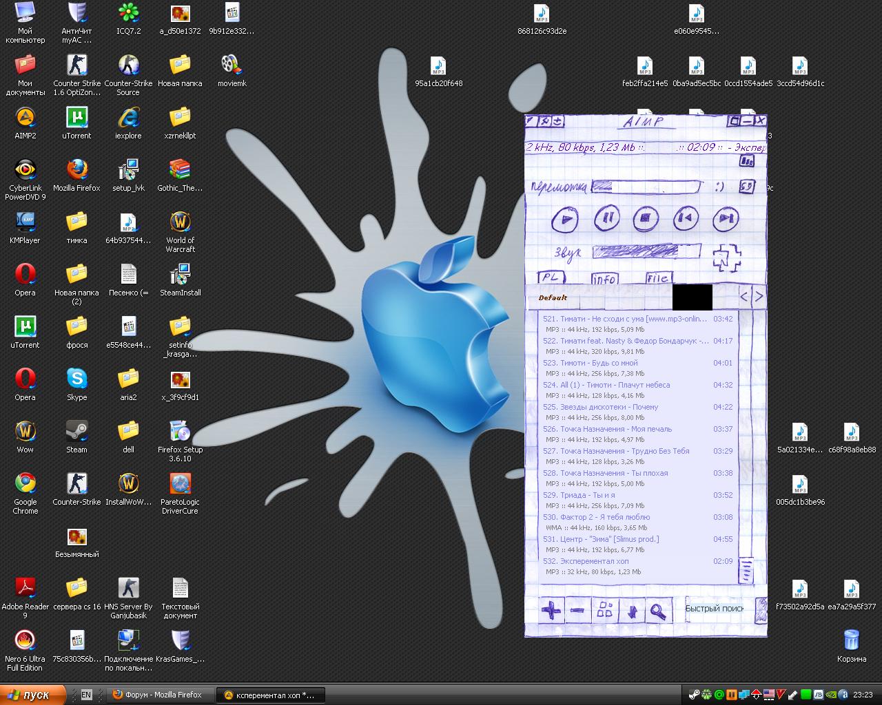Click the Play button in AIMP
Viewport: 882px width, 705px height.
566,220
